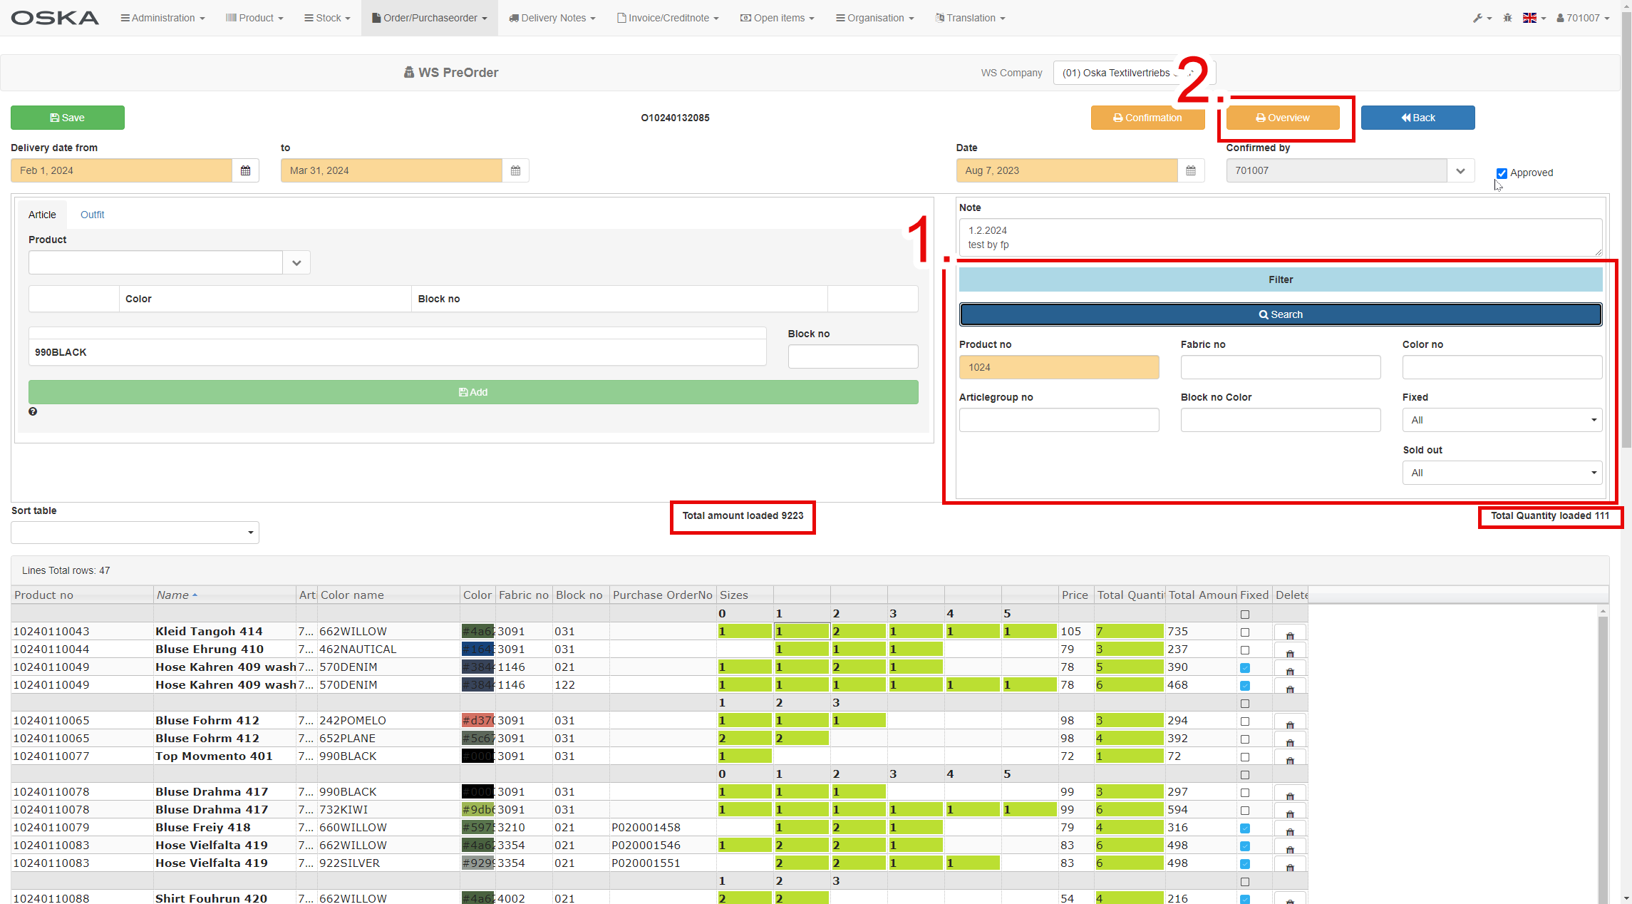Open the Sort table dropdown
This screenshot has width=1632, height=904.
tap(135, 533)
